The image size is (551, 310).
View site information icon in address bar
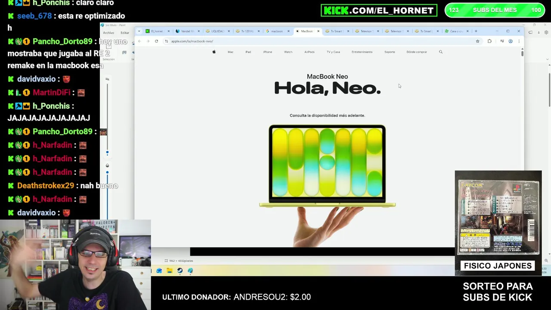click(167, 41)
